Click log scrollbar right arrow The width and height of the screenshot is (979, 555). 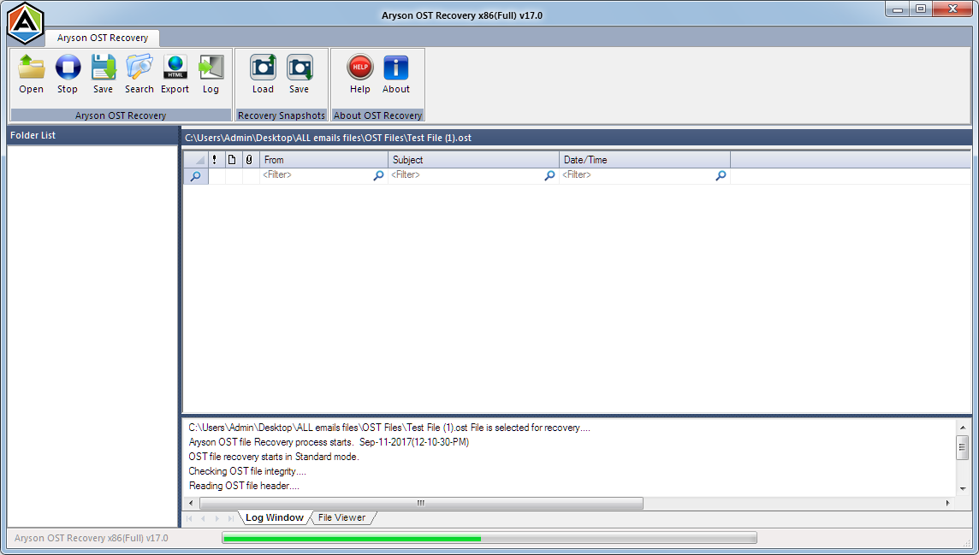click(948, 503)
